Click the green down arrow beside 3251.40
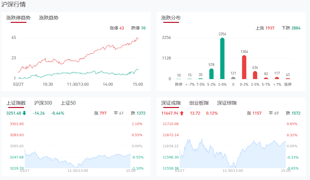 (x=24, y=113)
